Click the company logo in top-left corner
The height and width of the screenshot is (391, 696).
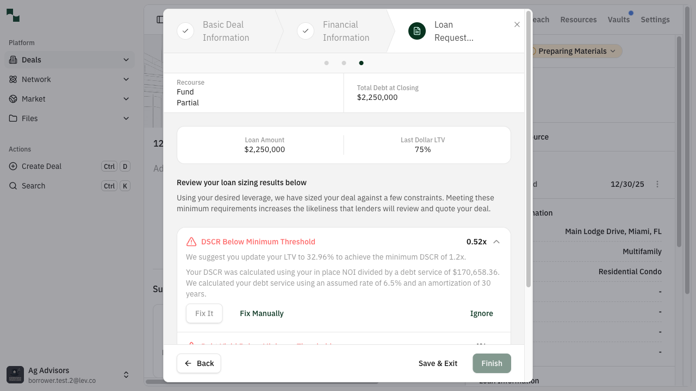click(x=13, y=15)
